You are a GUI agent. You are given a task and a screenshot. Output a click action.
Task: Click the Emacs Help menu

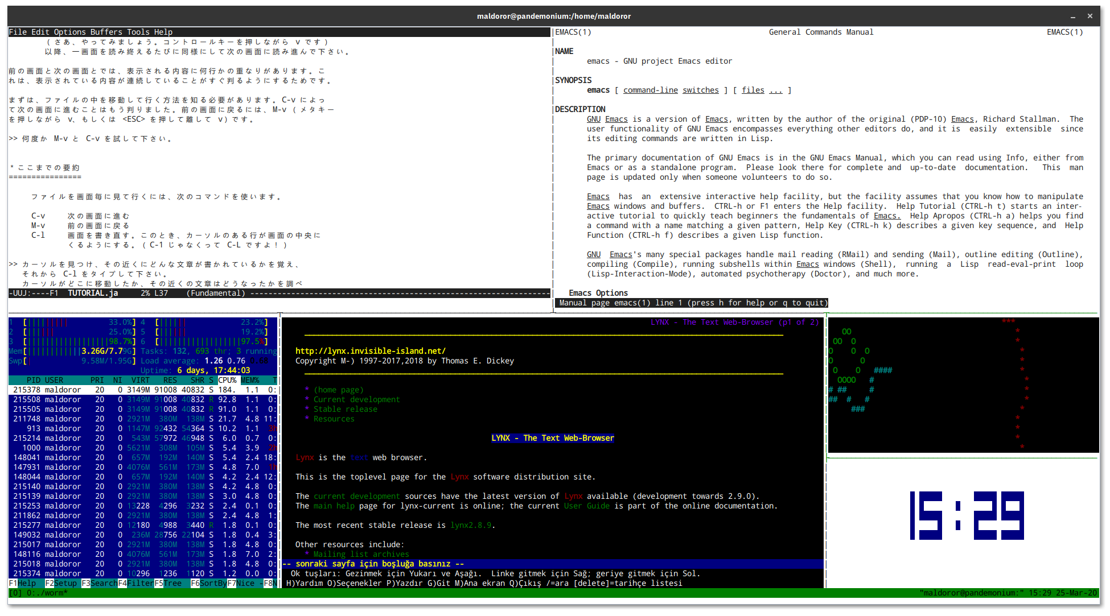163,32
